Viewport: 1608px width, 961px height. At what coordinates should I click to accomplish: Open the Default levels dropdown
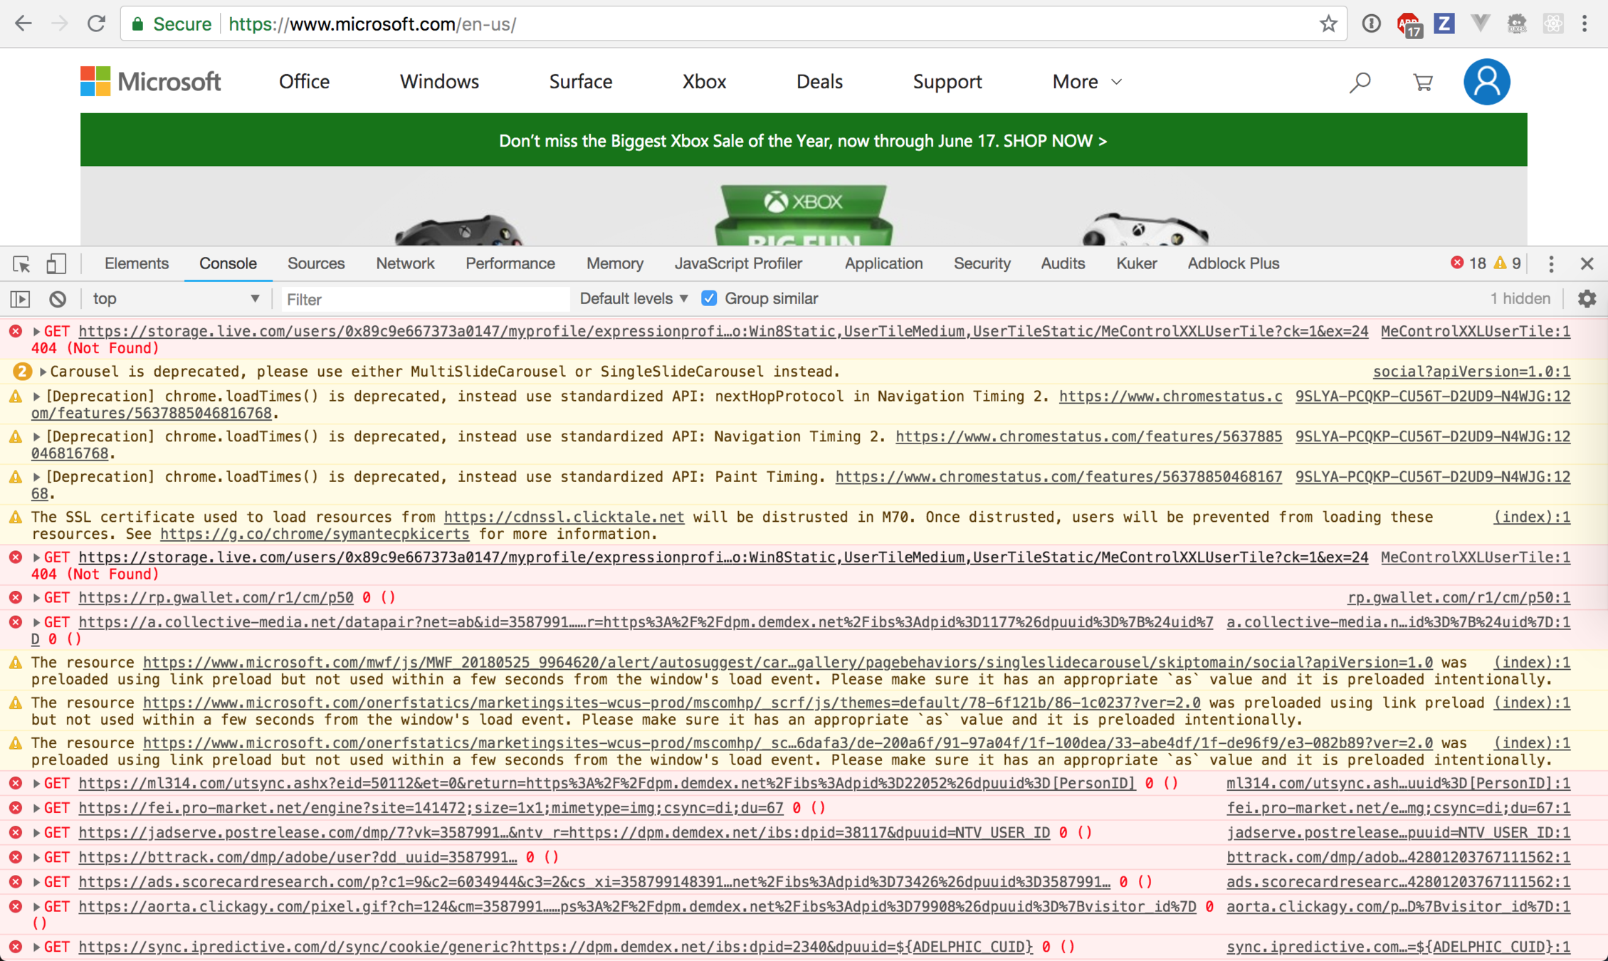tap(634, 299)
